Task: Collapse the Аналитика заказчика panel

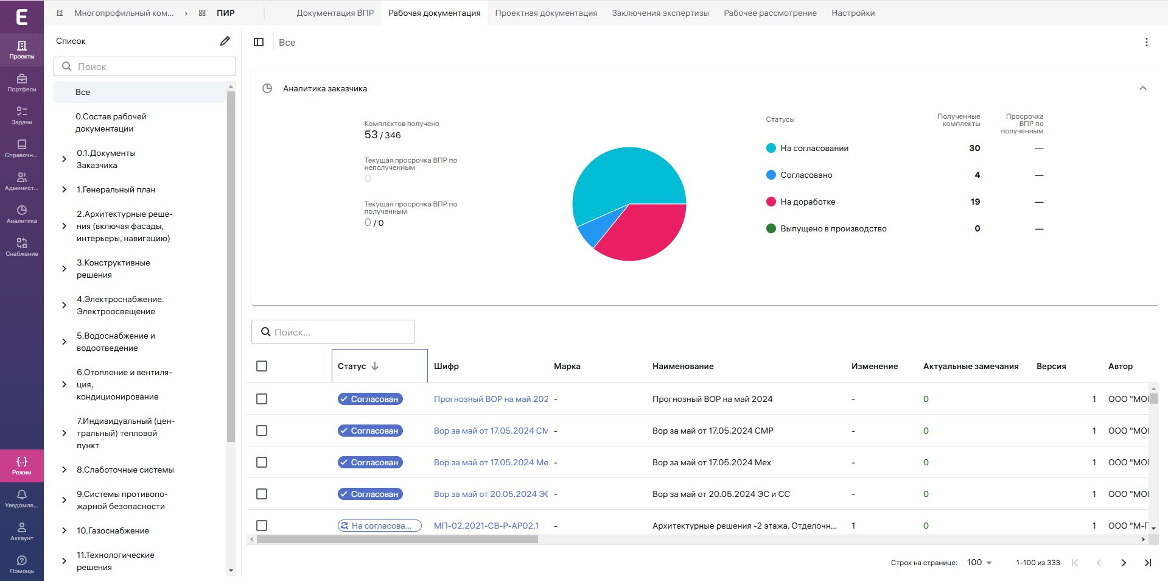Action: (1142, 88)
